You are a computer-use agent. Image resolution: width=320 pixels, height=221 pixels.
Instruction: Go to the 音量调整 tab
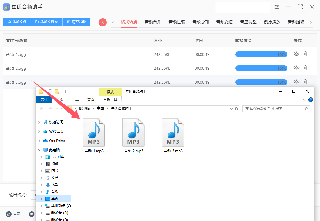point(248,22)
